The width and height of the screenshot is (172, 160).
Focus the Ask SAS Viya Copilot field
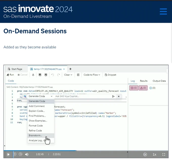(x=83, y=96)
